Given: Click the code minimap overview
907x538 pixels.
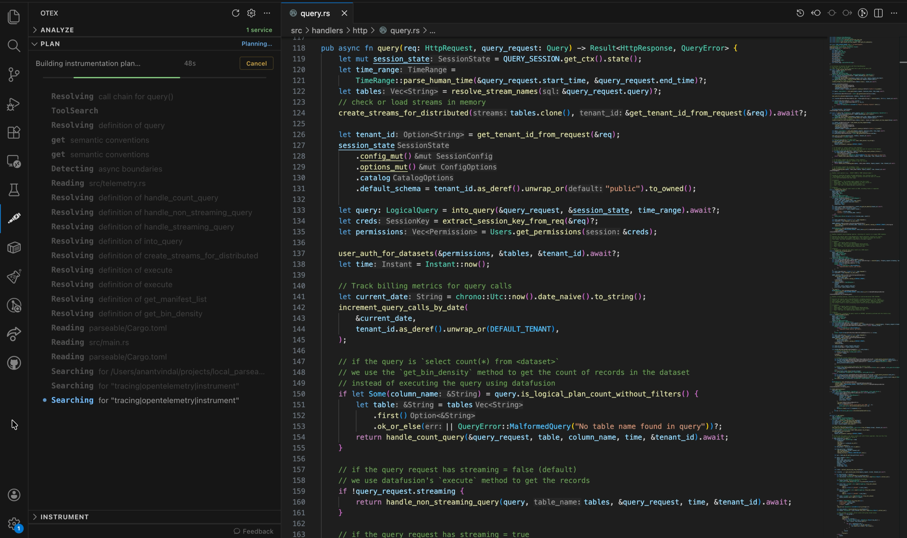Looking at the screenshot, I should tap(864, 286).
